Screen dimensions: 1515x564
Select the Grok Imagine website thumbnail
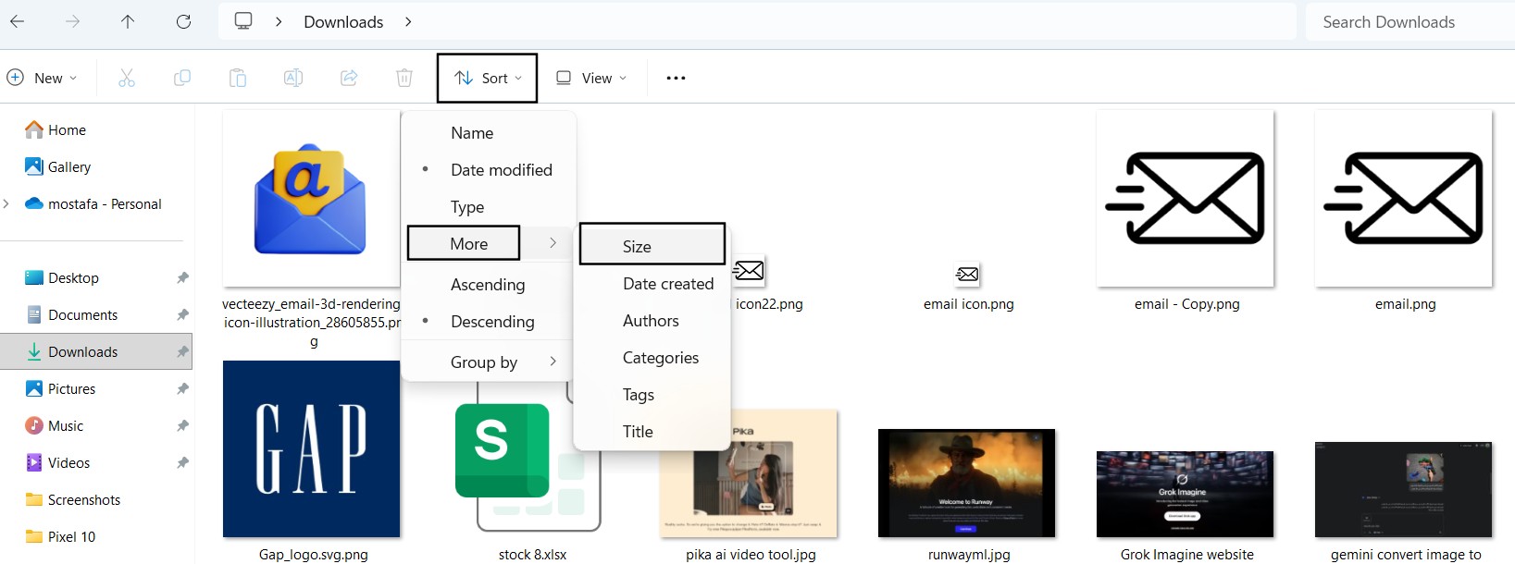click(x=1186, y=494)
